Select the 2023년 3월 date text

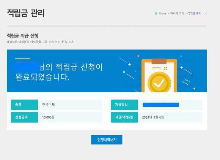(x=150, y=117)
